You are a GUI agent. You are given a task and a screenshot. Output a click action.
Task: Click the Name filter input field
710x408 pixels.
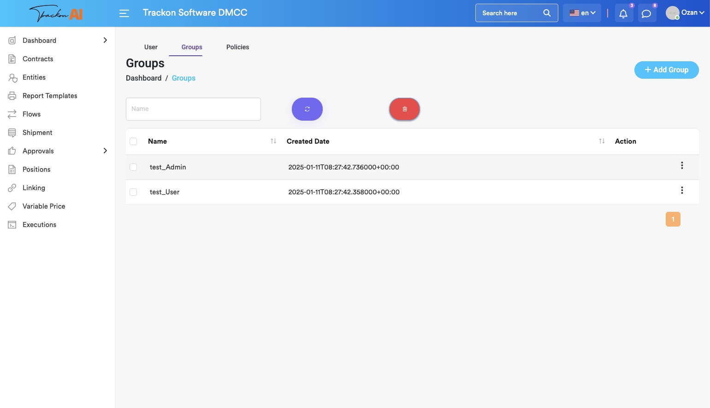(193, 109)
